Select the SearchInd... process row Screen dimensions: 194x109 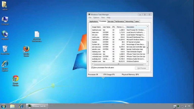point(119,40)
